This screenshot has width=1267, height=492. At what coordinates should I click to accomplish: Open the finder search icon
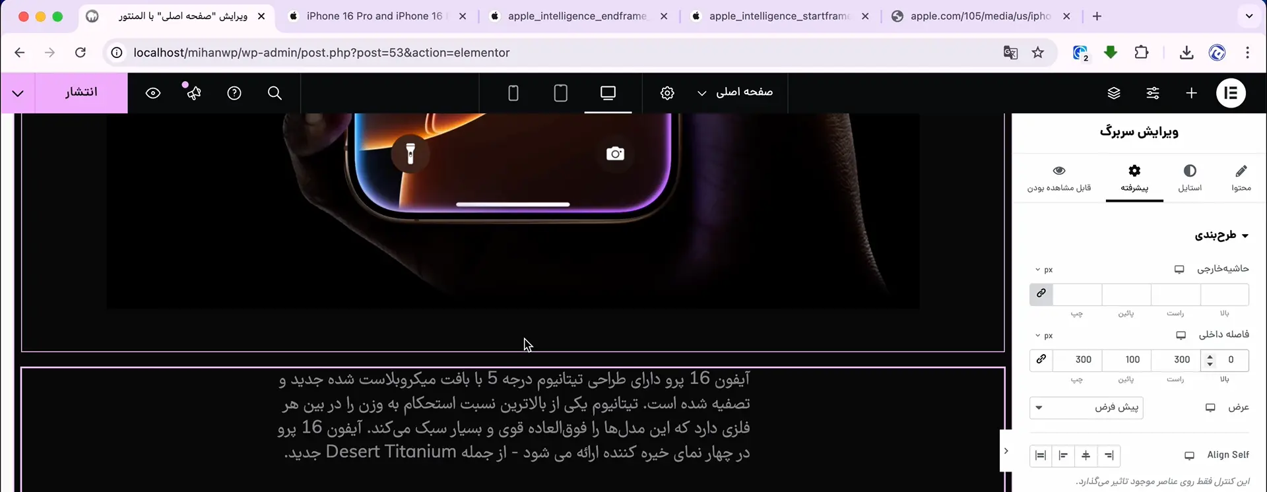(x=275, y=93)
